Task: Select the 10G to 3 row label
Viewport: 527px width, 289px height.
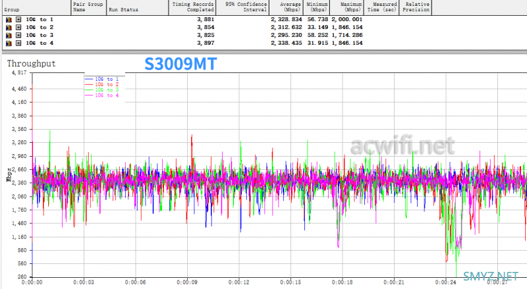Action: (x=40, y=36)
